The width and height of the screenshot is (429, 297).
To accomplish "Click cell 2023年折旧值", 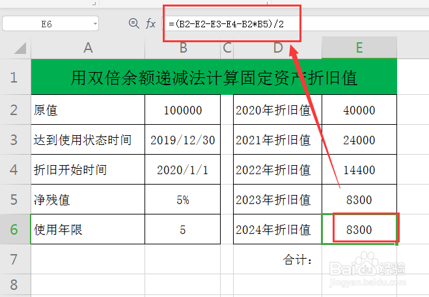I will (x=278, y=199).
